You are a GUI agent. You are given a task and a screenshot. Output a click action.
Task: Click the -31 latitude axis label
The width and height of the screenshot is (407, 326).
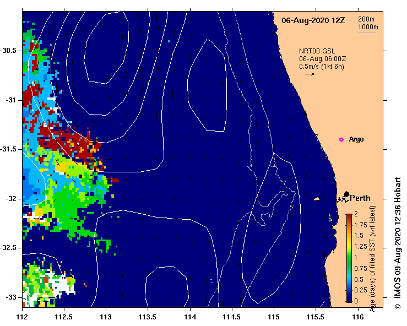pos(11,100)
